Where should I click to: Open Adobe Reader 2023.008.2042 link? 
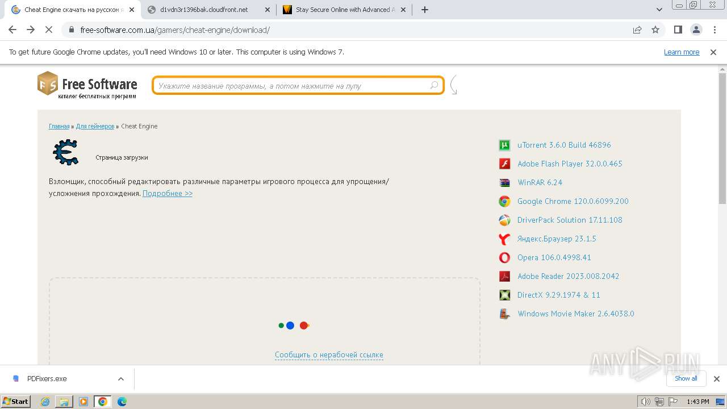[x=568, y=276]
